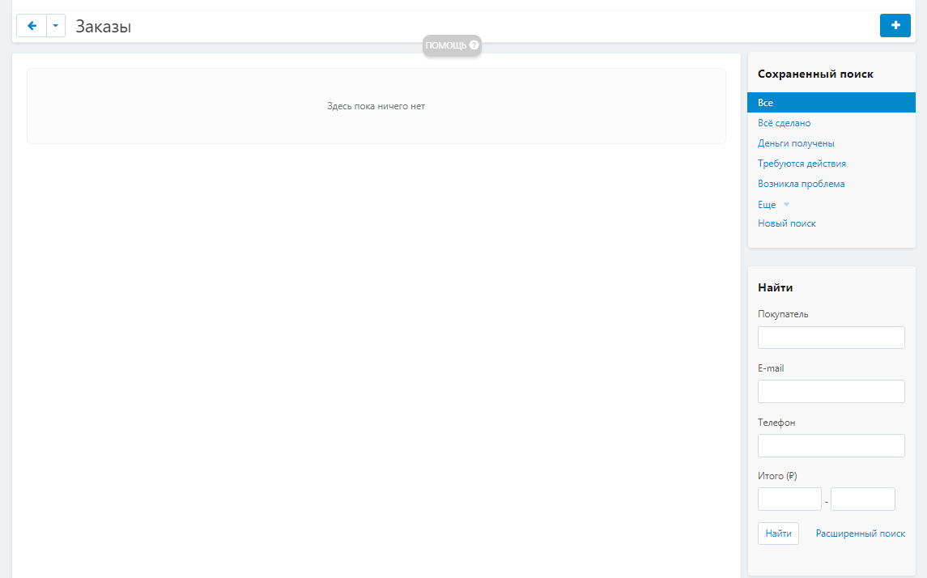The width and height of the screenshot is (927, 578).
Task: Select the Все saved search
Action: click(831, 102)
